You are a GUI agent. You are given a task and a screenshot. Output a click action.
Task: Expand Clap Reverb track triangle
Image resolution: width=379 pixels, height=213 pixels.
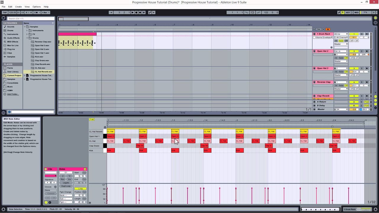click(314, 96)
